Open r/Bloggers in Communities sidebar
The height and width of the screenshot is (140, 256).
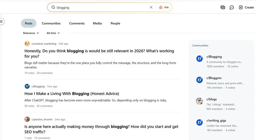(x=214, y=78)
